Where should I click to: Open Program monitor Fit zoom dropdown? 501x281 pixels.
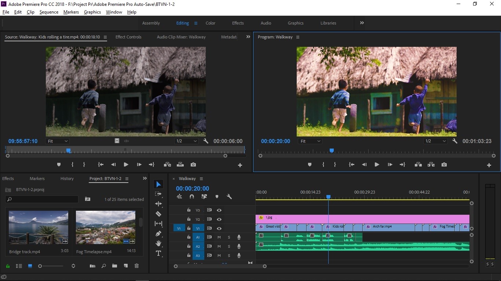[x=310, y=141]
